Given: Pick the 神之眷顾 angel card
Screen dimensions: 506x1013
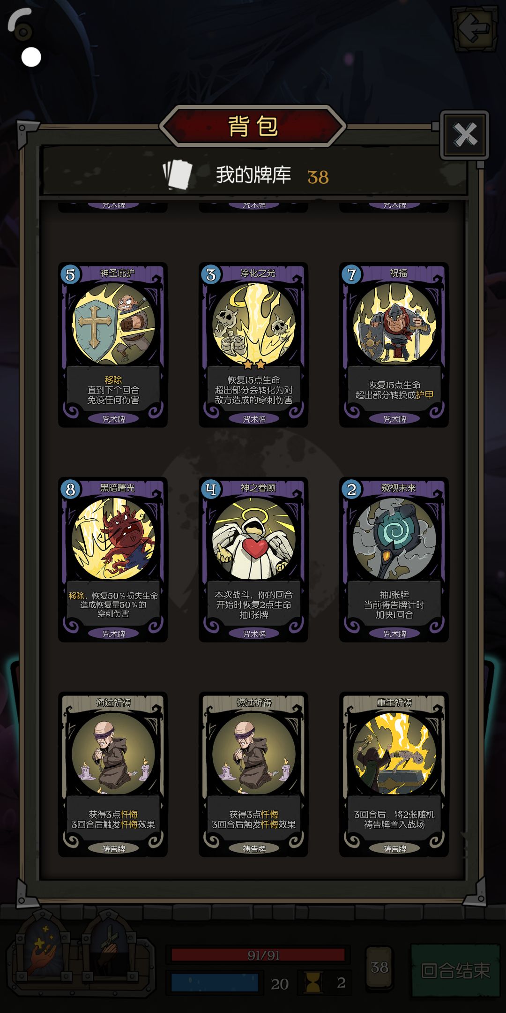Looking at the screenshot, I should click(x=253, y=559).
